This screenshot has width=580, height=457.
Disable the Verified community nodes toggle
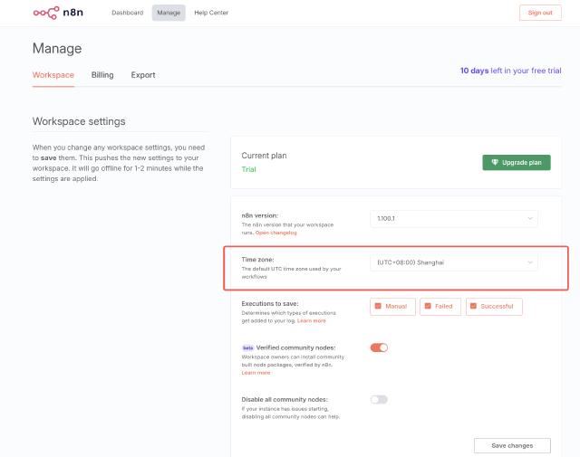click(379, 348)
